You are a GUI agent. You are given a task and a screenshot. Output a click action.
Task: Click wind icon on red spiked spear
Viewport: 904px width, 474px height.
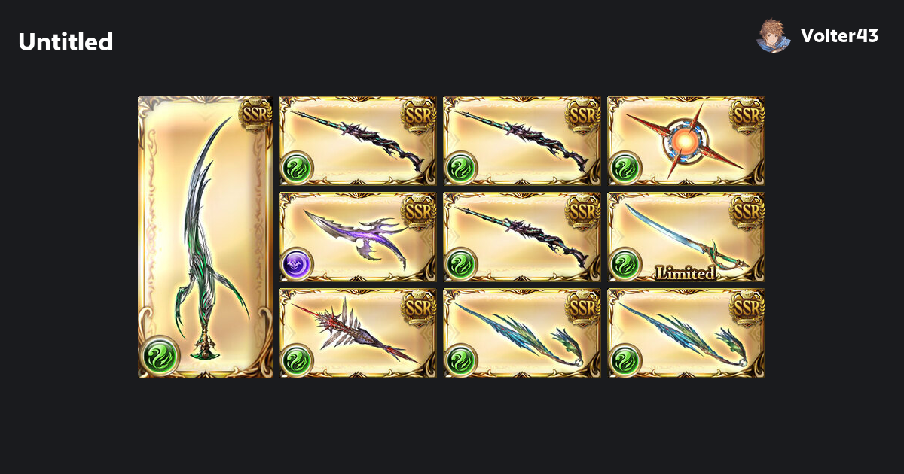pos(297,360)
